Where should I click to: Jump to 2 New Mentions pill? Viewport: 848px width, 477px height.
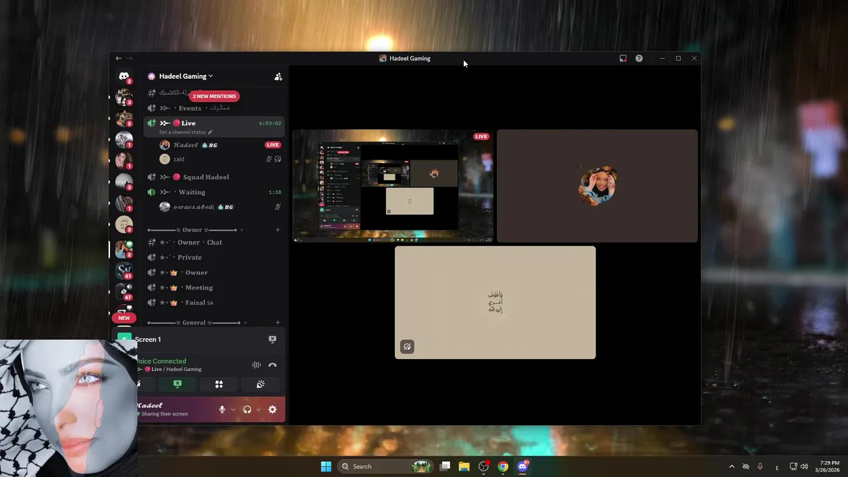[x=214, y=96]
